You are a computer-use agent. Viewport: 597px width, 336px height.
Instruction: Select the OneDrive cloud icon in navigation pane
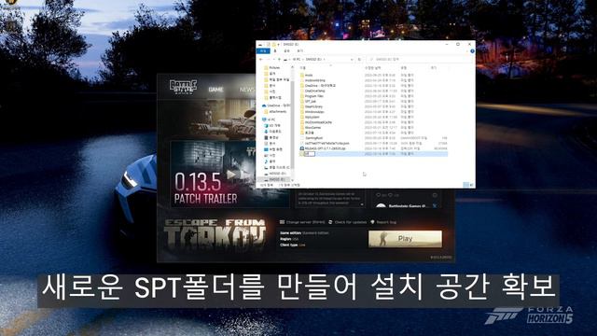point(264,105)
